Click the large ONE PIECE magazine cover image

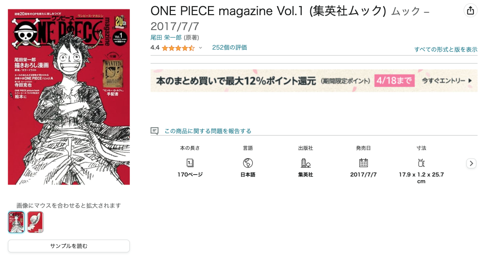[69, 97]
